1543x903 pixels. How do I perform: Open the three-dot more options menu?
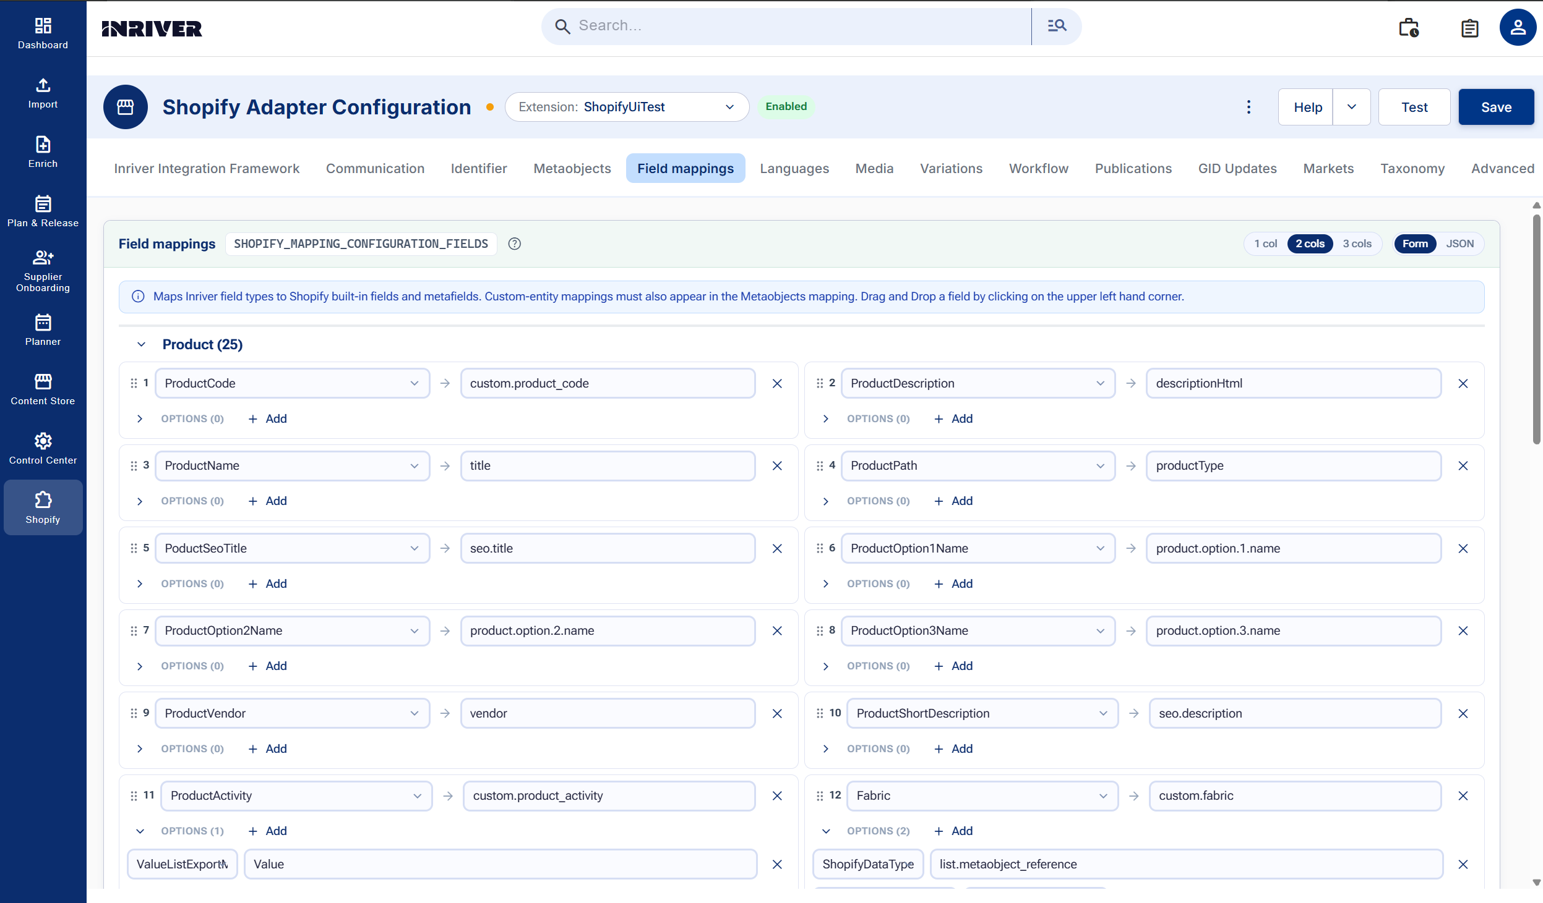click(x=1249, y=107)
